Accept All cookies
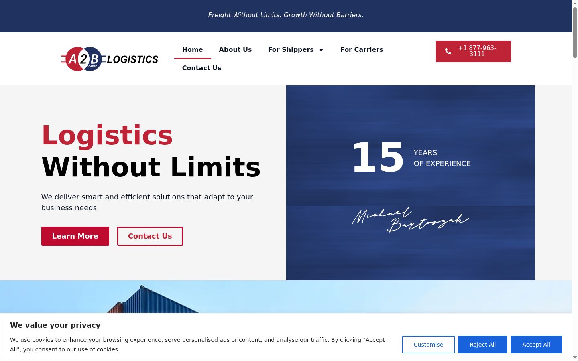Screen dimensions: 578x361 click(536, 345)
